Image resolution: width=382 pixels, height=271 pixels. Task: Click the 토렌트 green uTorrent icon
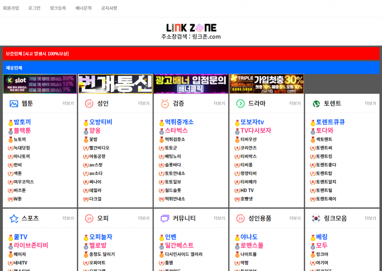(316, 104)
